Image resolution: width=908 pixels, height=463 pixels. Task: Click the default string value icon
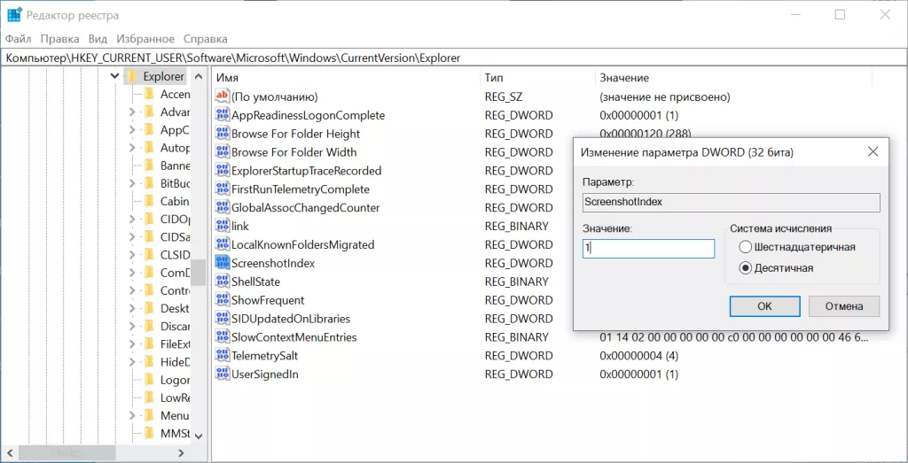point(223,96)
